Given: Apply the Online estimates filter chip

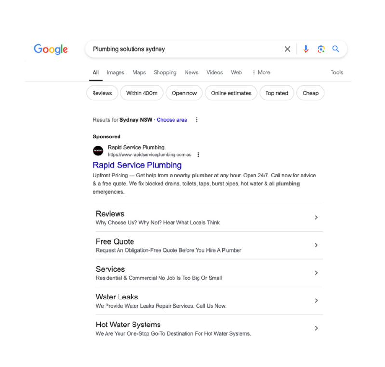Looking at the screenshot, I should (x=231, y=93).
